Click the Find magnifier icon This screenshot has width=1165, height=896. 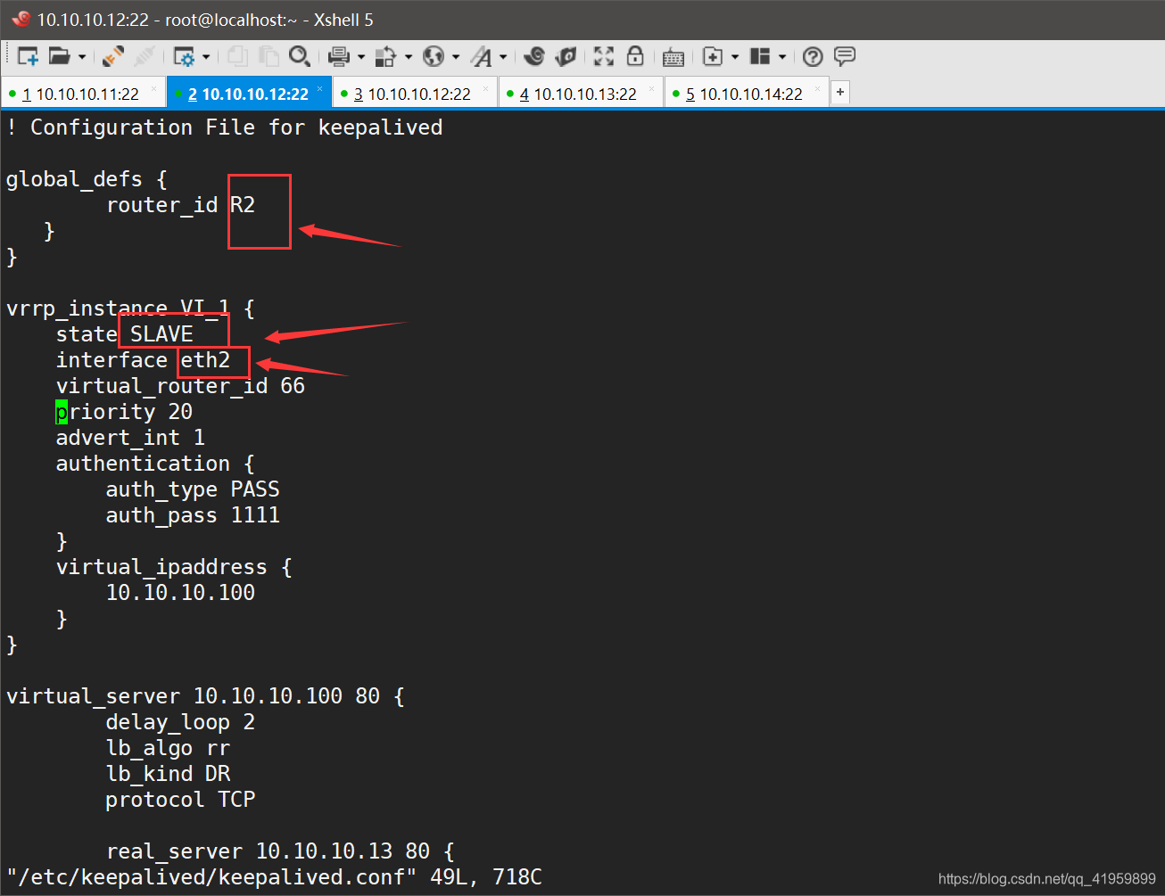(300, 56)
